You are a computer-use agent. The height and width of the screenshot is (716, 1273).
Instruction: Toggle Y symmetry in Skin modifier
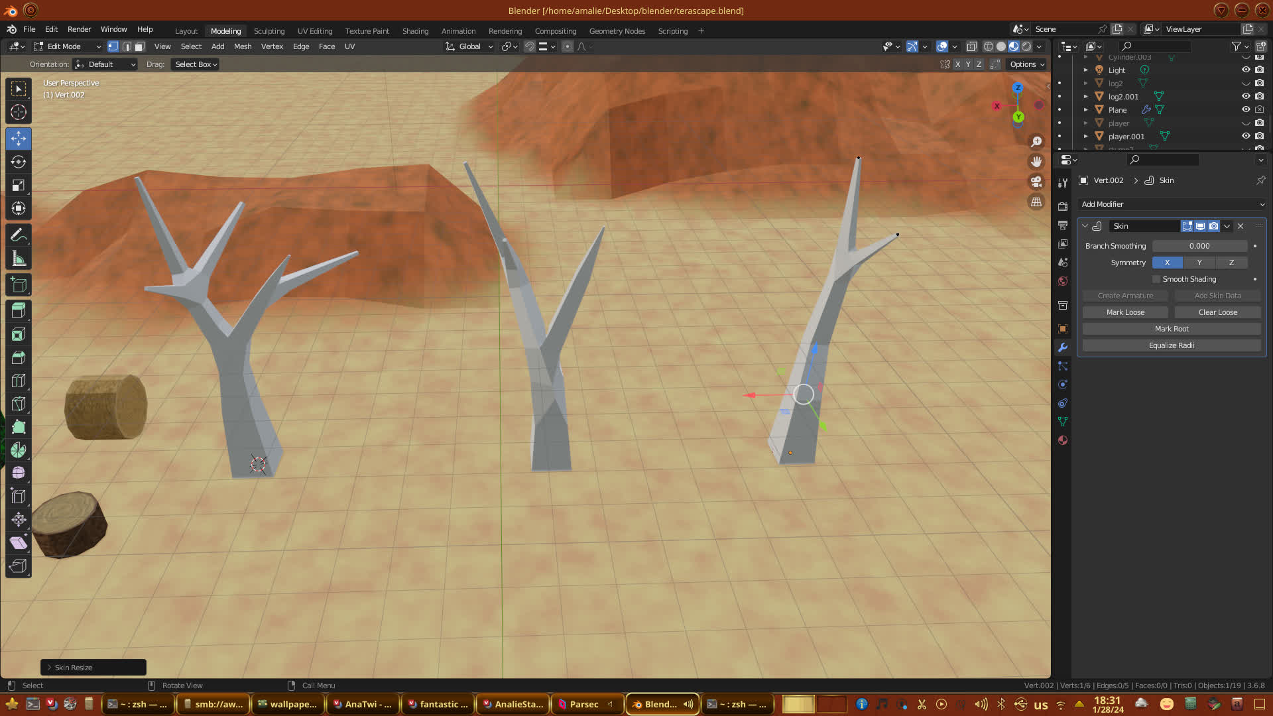coord(1199,263)
